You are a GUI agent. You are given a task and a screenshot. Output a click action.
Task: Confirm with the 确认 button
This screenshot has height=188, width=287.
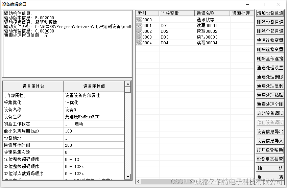[270, 168]
